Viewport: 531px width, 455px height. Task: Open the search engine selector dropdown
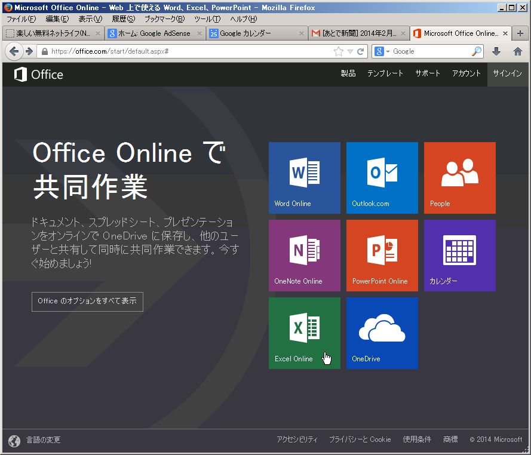(382, 51)
